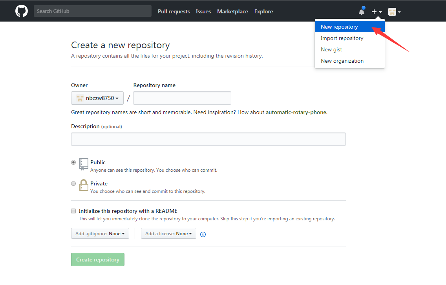Open the Add .gitignore dropdown
This screenshot has width=446, height=285.
click(100, 233)
